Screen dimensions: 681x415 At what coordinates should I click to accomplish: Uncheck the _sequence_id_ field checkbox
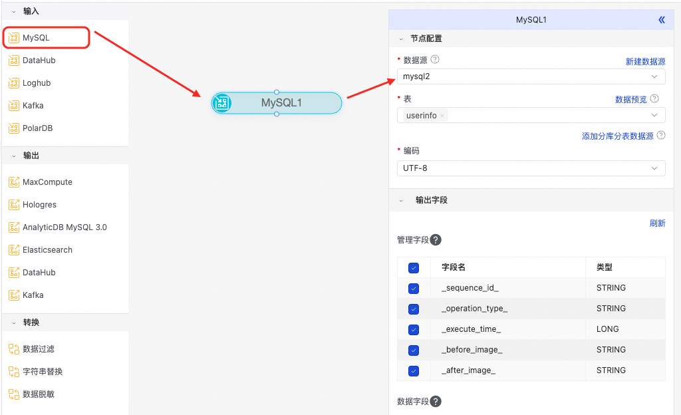[x=414, y=288]
